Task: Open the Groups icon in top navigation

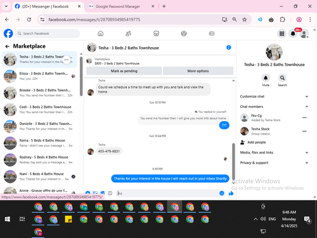Action: pyautogui.click(x=184, y=34)
